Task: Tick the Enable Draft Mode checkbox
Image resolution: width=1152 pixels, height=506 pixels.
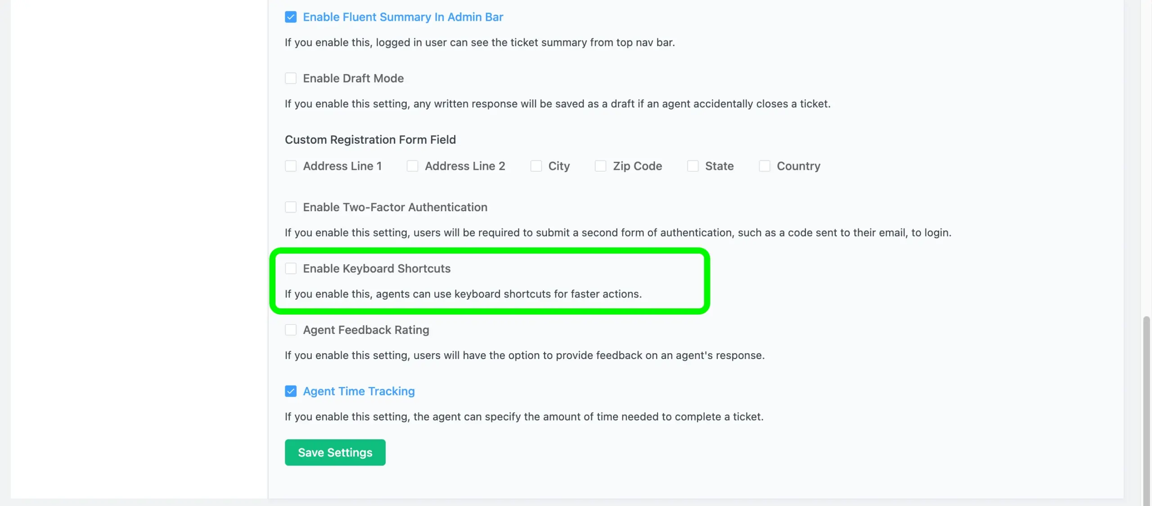Action: point(291,78)
